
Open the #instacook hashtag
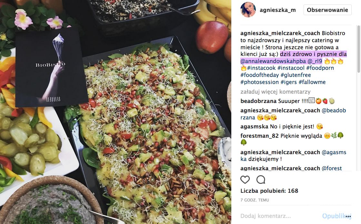pos(261,68)
